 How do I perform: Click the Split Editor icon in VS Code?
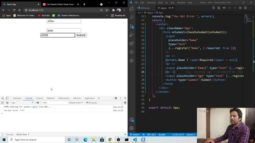(245, 8)
